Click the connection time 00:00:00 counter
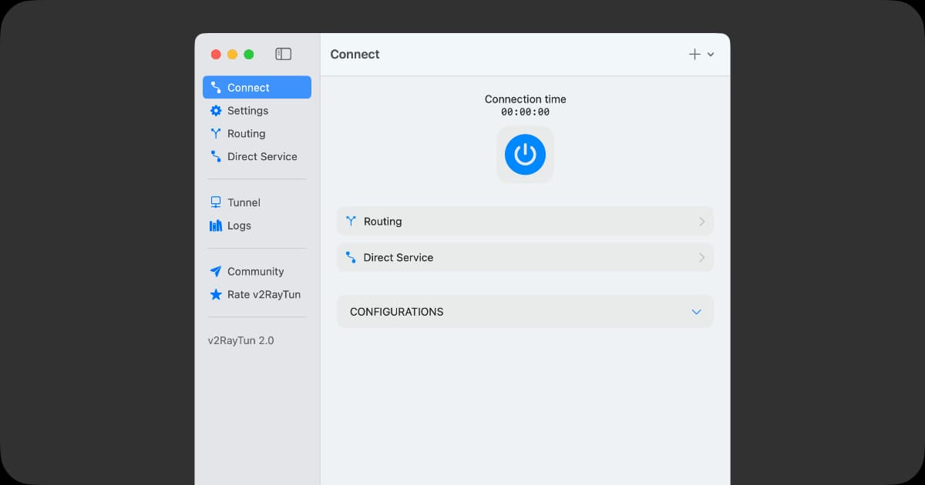Viewport: 925px width, 485px height. 525,112
